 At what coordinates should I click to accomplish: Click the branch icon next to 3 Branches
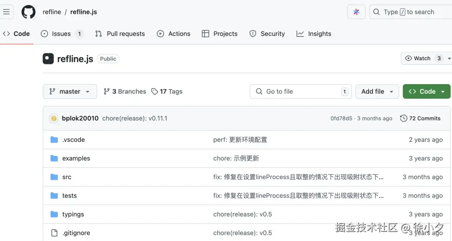point(106,91)
